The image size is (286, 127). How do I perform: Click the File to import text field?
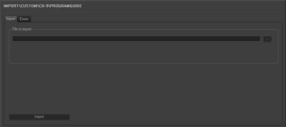136,39
